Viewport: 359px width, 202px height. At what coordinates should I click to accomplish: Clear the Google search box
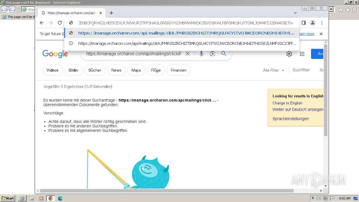188,54
